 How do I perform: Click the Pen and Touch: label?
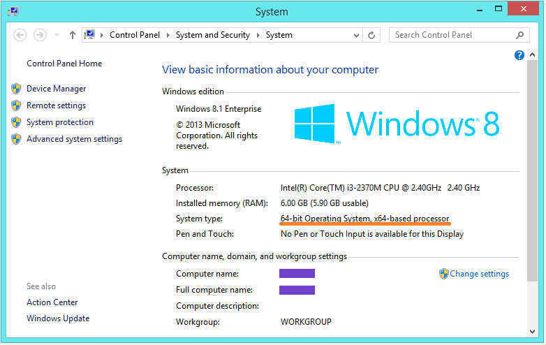point(205,234)
